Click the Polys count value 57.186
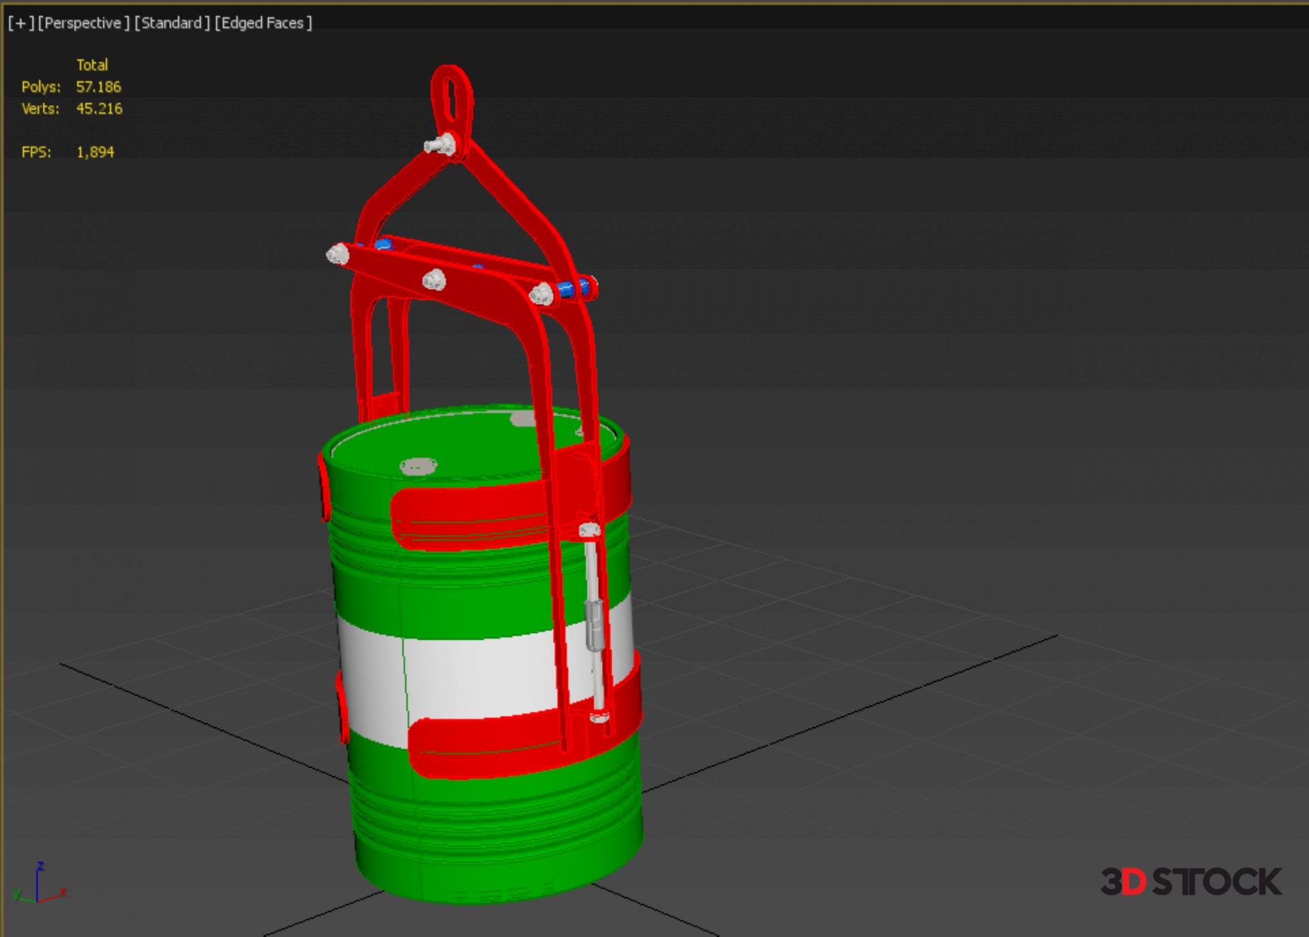This screenshot has width=1309, height=937. tap(98, 87)
